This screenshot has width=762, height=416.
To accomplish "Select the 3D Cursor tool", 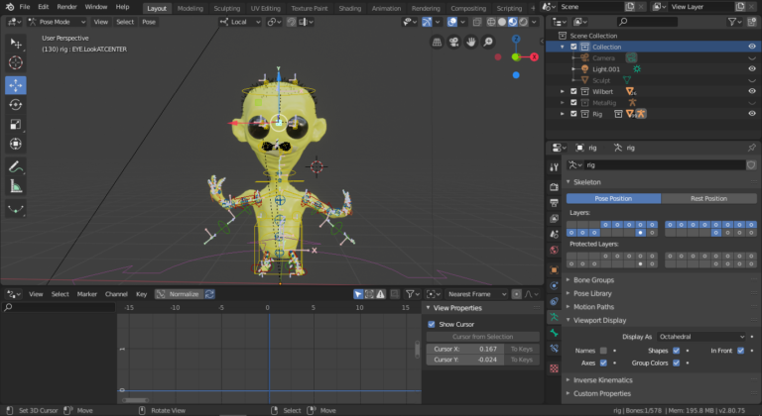I will (16, 63).
